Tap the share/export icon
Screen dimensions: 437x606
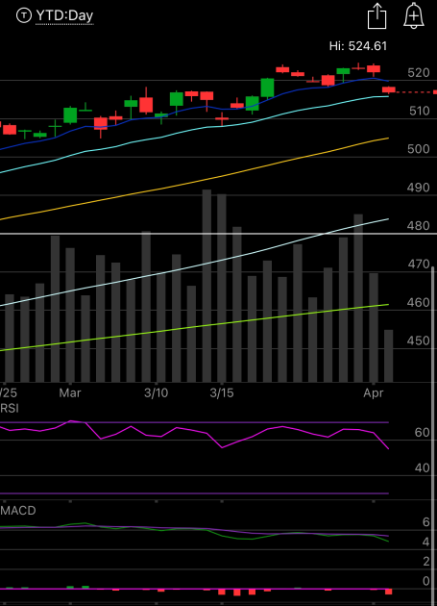point(376,15)
